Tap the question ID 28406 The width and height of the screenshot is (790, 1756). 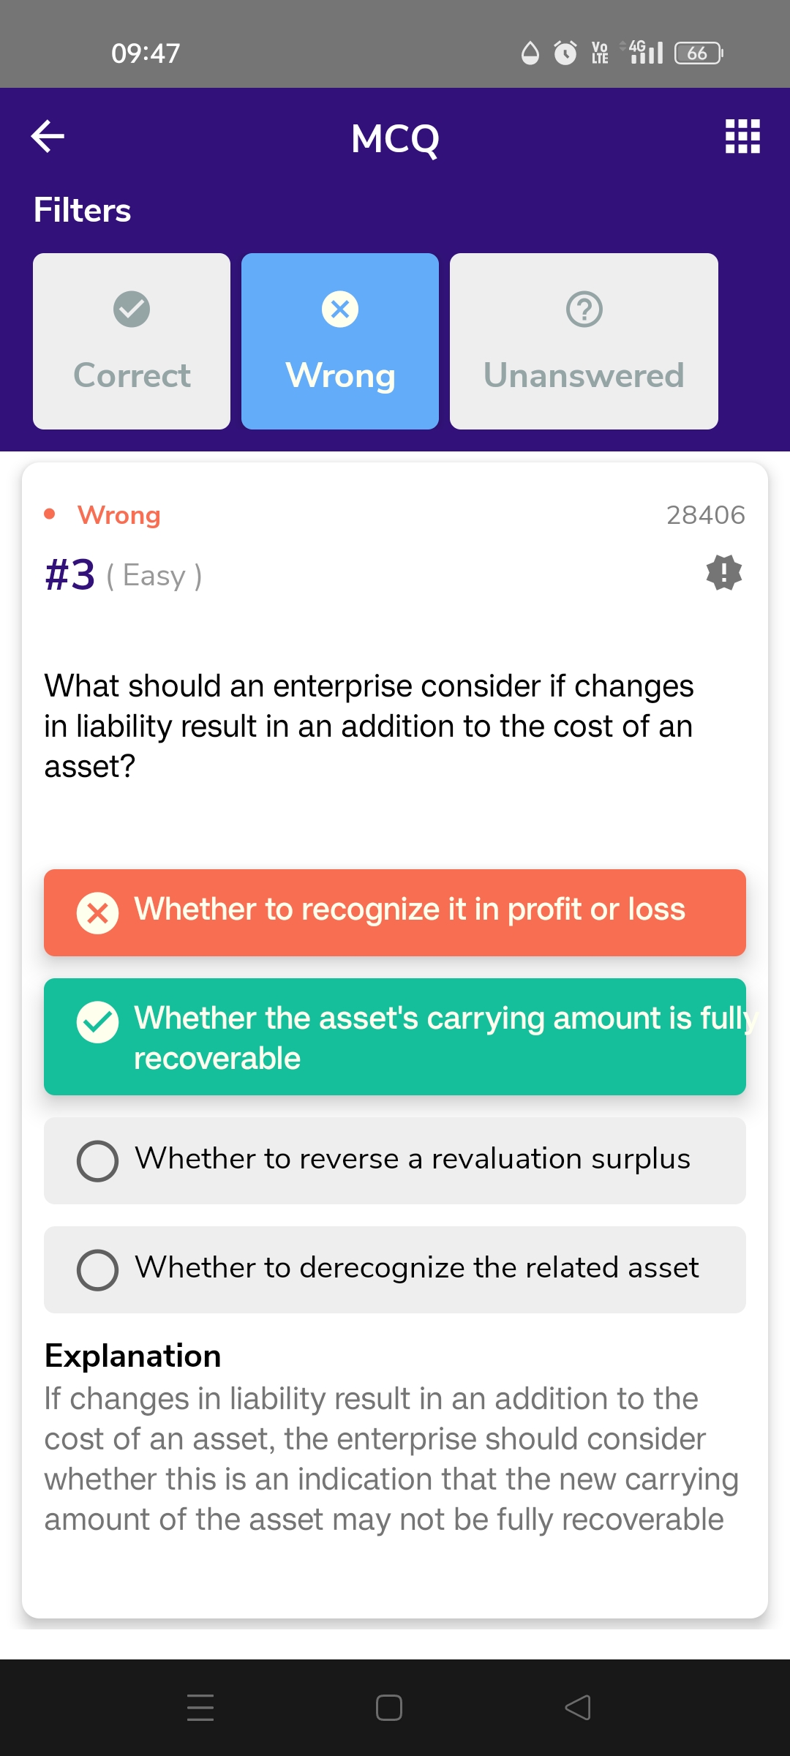point(705,515)
